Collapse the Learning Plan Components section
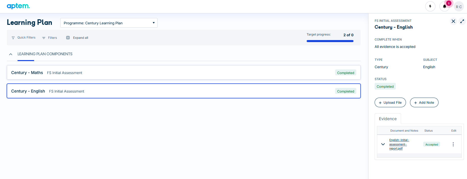The height and width of the screenshot is (179, 467). tap(11, 54)
